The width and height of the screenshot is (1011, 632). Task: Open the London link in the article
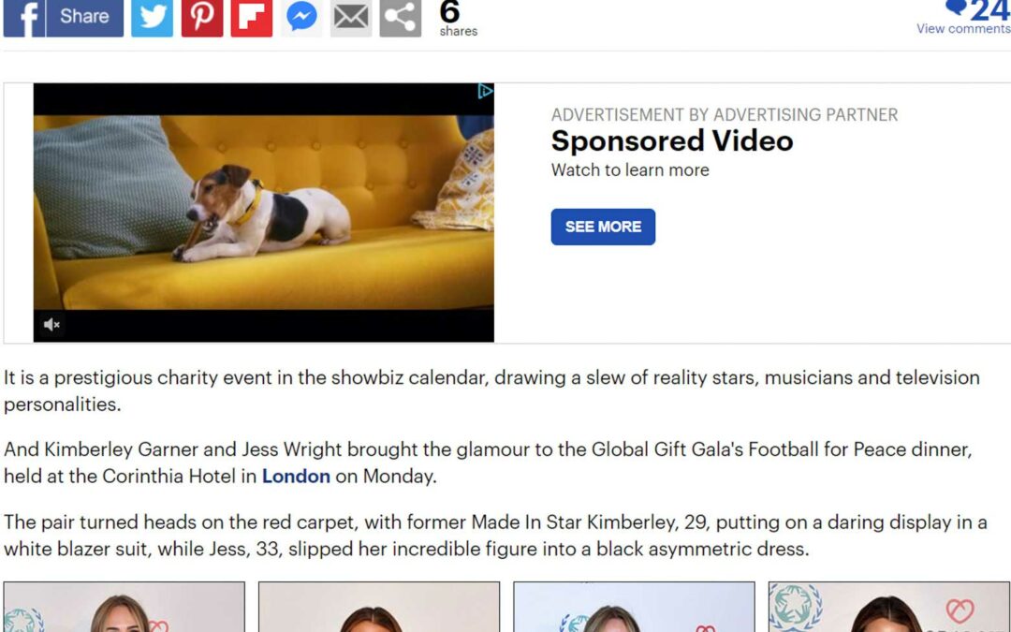pos(296,476)
